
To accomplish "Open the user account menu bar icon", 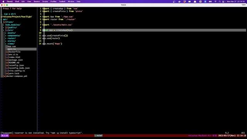I will pos(223,2).
